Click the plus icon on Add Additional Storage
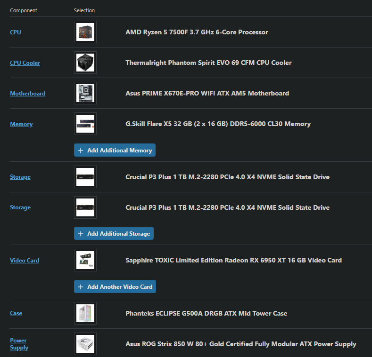This screenshot has height=357, width=372. 81,234
